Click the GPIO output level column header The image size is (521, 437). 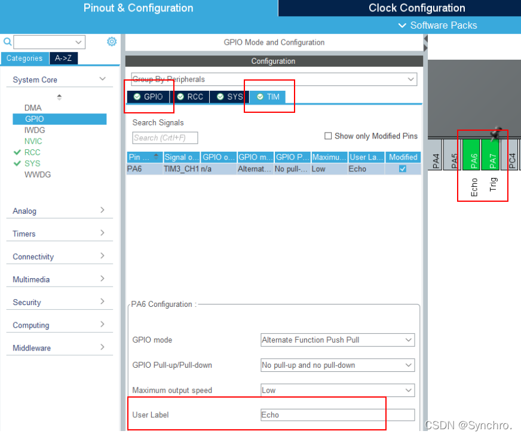coord(219,157)
